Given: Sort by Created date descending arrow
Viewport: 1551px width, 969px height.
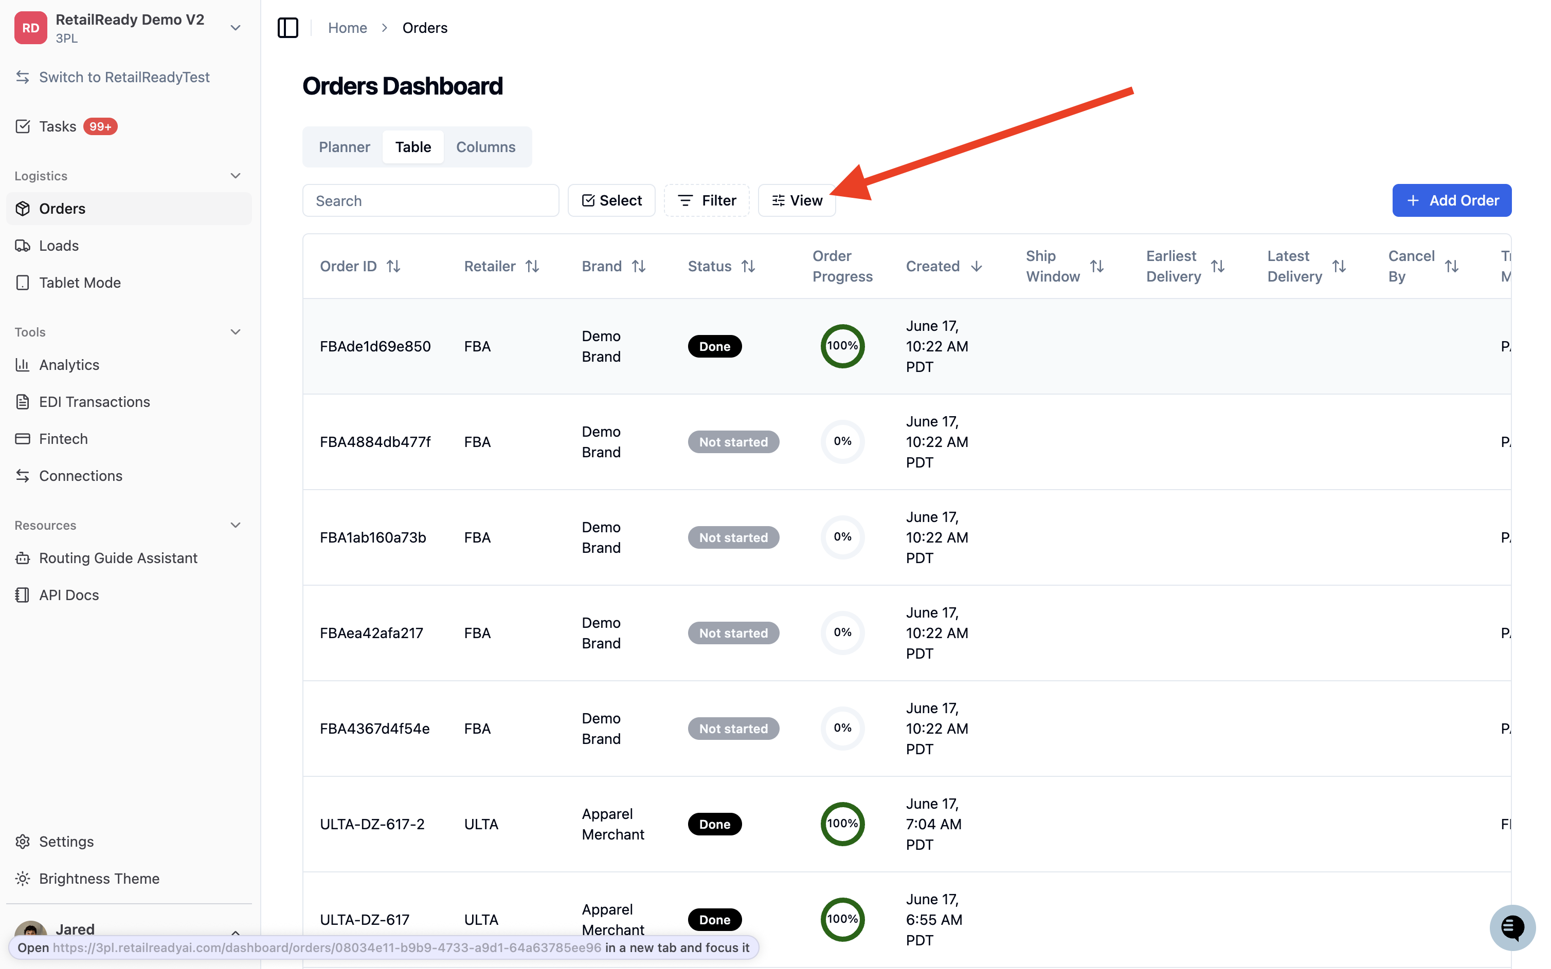Looking at the screenshot, I should point(976,266).
